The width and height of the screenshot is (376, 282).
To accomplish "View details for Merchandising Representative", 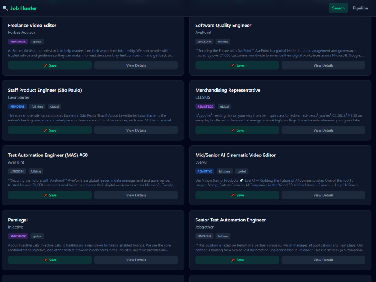I will click(323, 130).
